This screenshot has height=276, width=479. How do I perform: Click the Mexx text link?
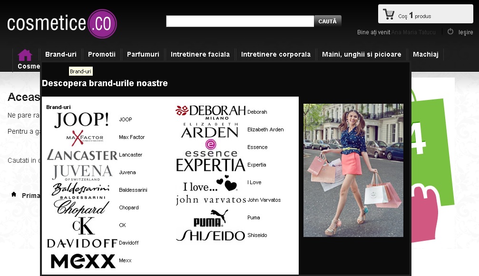[x=125, y=260]
